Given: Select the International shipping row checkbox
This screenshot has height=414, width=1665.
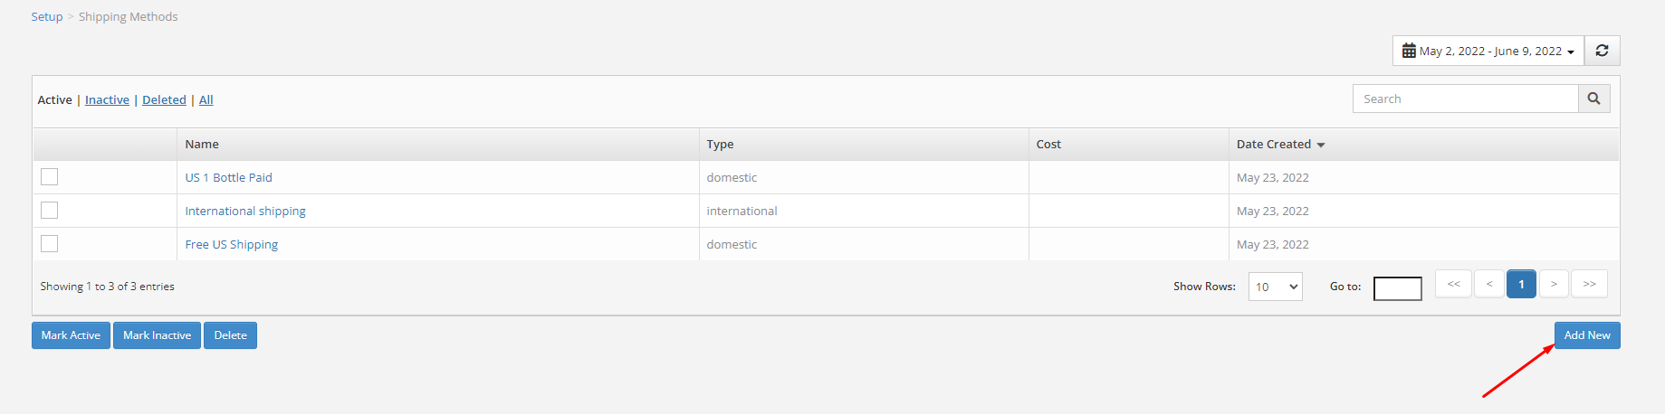Looking at the screenshot, I should pyautogui.click(x=50, y=210).
